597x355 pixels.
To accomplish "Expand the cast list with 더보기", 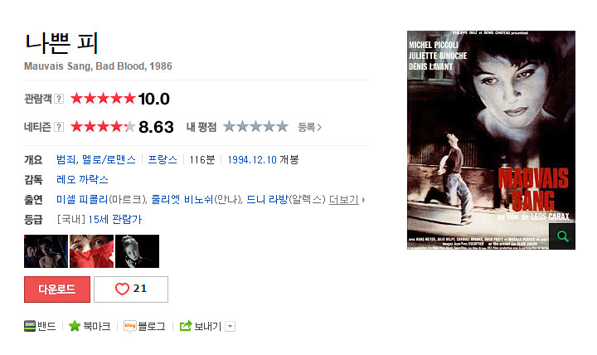I will [344, 200].
